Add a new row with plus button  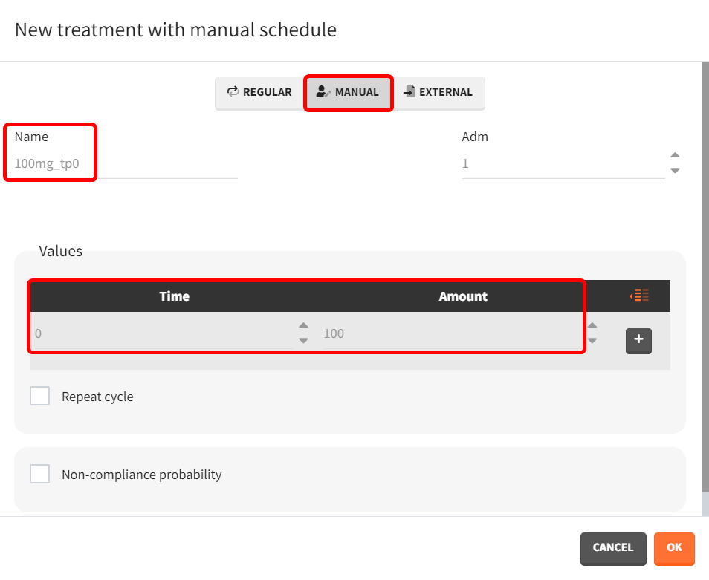[638, 341]
